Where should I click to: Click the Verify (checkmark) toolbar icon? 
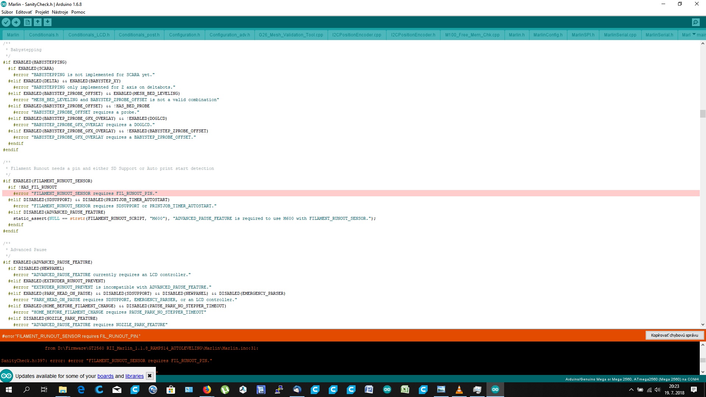6,22
